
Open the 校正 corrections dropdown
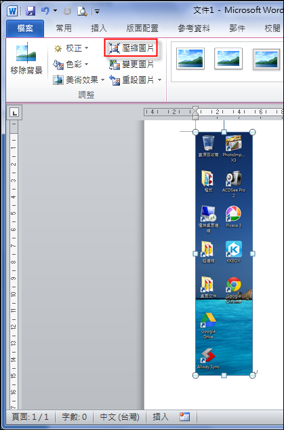coord(71,48)
